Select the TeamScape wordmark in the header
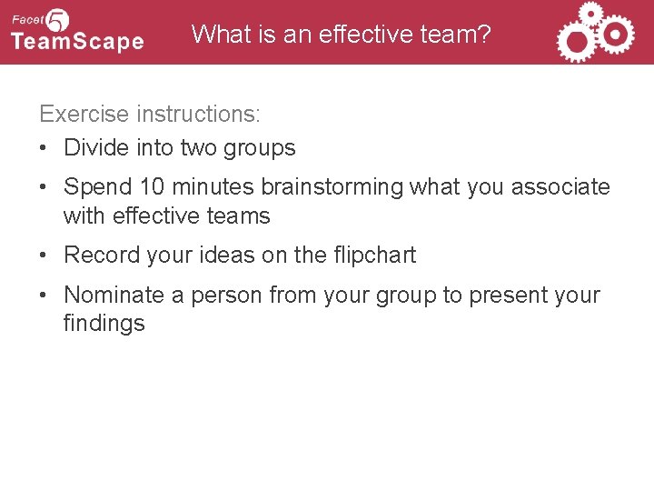Image resolution: width=654 pixels, height=491 pixels. pos(77,41)
